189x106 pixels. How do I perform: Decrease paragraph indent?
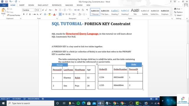pyautogui.click(x=76, y=10)
